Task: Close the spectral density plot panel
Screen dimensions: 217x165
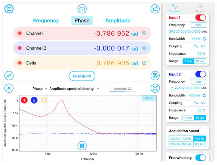Action: [x=9, y=88]
